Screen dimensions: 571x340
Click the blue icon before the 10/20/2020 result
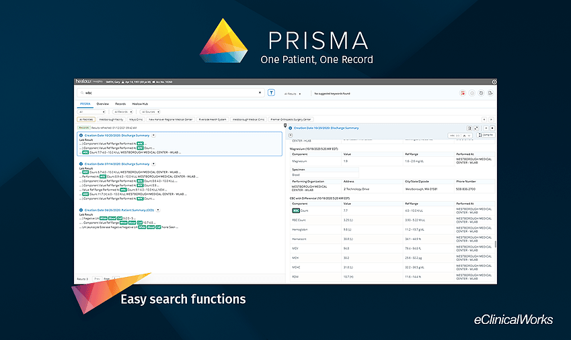[81, 135]
